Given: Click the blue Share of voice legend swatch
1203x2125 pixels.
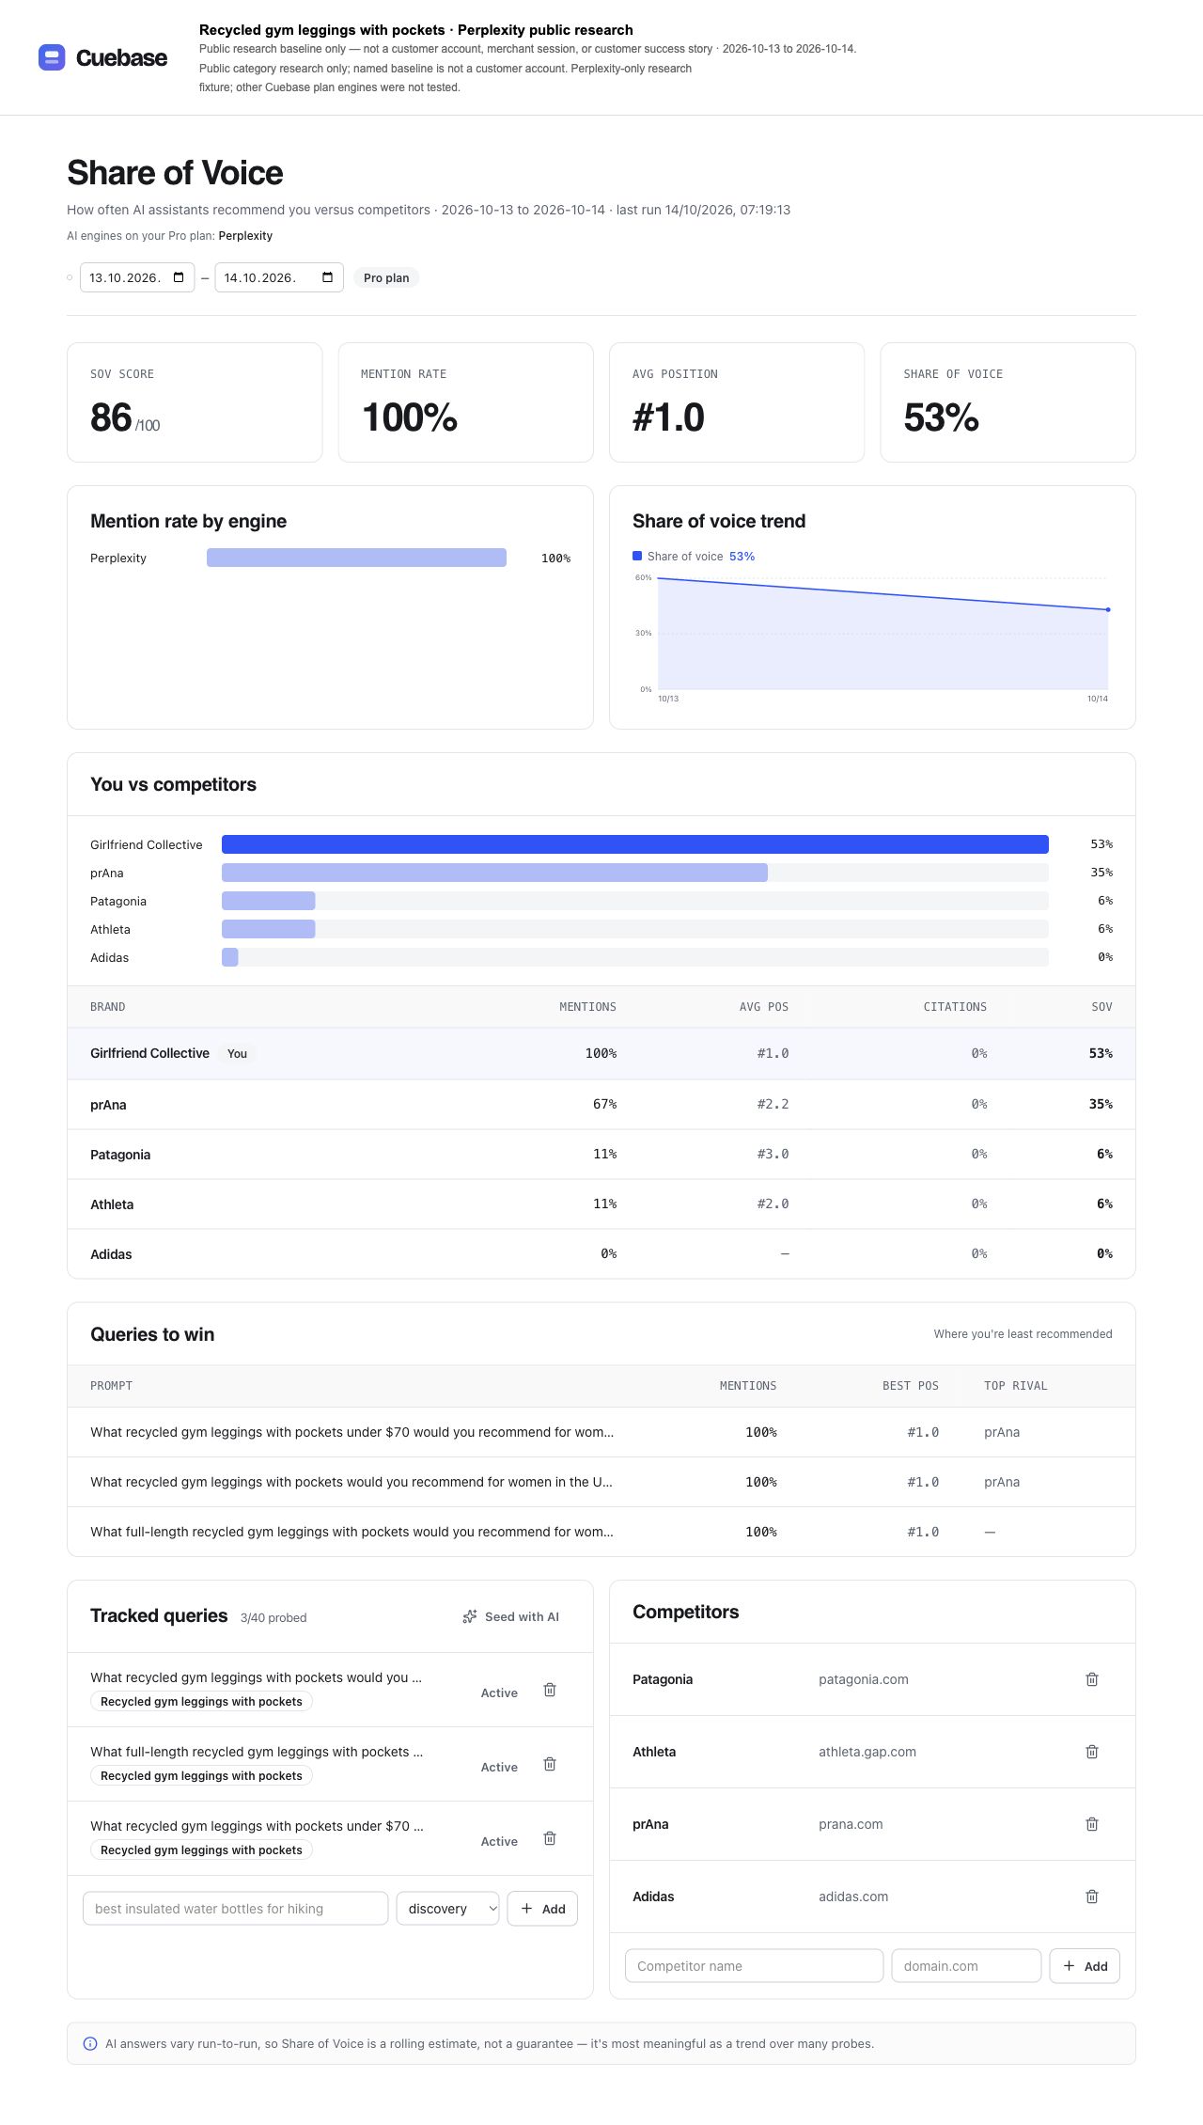Looking at the screenshot, I should (637, 556).
